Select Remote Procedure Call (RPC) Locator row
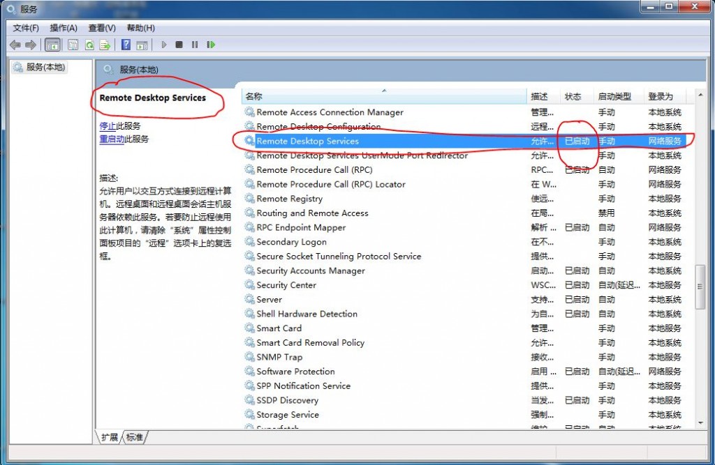Viewport: 715px width, 465px height. [464, 185]
